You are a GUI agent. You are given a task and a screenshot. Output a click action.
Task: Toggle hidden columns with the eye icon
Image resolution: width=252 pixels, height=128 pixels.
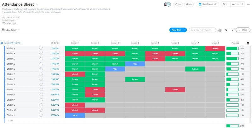coord(226,30)
